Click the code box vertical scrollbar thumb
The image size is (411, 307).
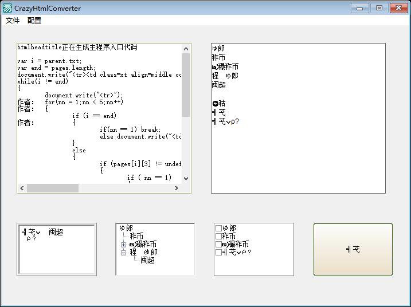[x=186, y=86]
